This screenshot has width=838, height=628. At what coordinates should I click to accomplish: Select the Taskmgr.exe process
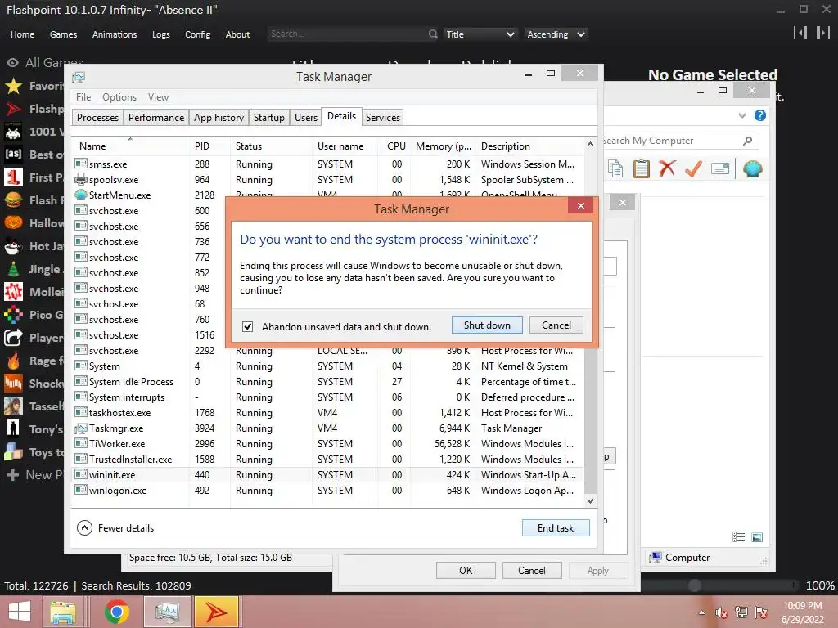tap(327, 428)
